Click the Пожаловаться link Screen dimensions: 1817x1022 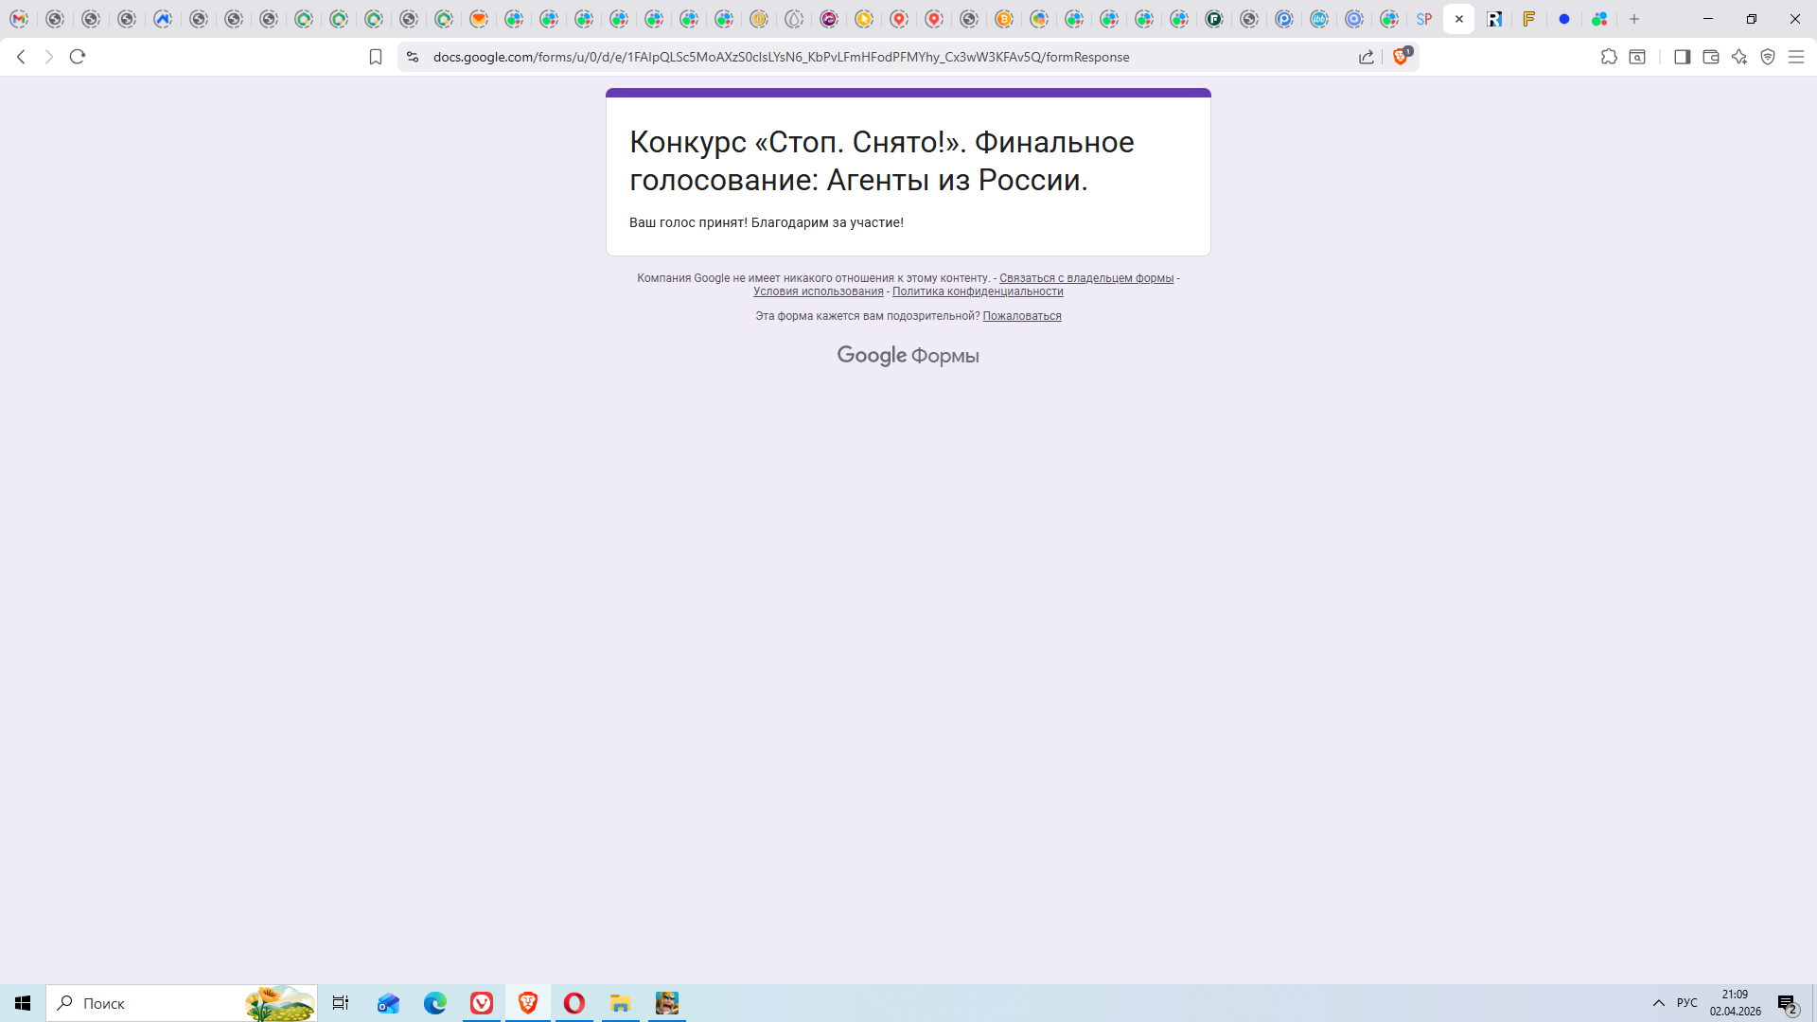coord(1021,316)
